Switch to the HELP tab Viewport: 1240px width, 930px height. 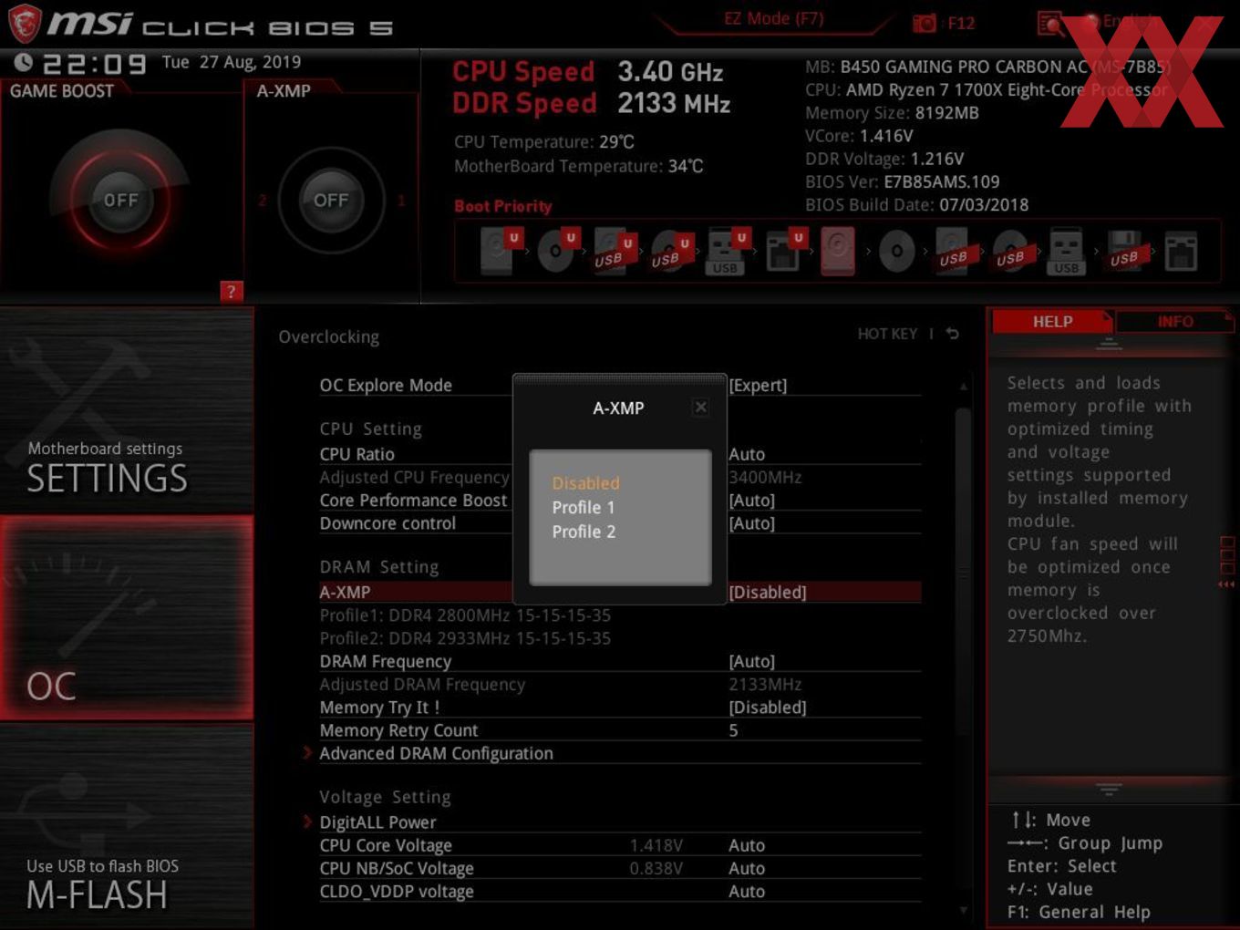[1052, 321]
